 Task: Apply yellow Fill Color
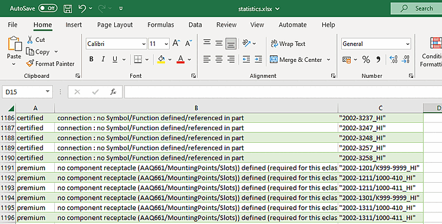[161, 60]
